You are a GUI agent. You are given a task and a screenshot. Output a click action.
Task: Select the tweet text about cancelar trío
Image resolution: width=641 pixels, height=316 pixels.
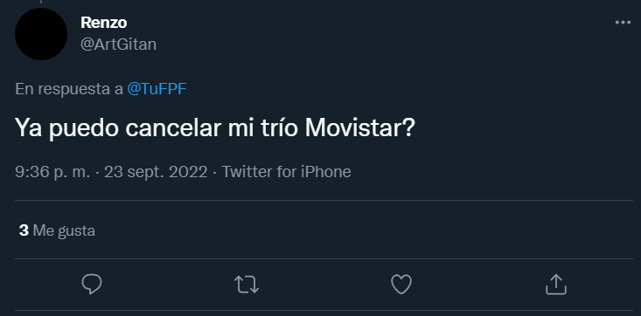(215, 128)
